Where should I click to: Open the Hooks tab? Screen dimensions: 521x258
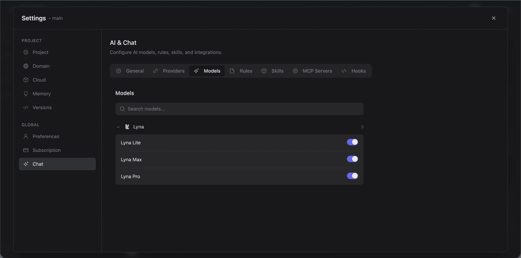tap(353, 71)
